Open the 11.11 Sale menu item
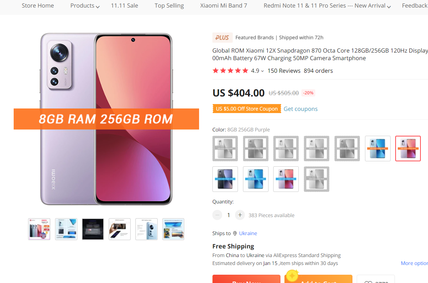 (125, 6)
